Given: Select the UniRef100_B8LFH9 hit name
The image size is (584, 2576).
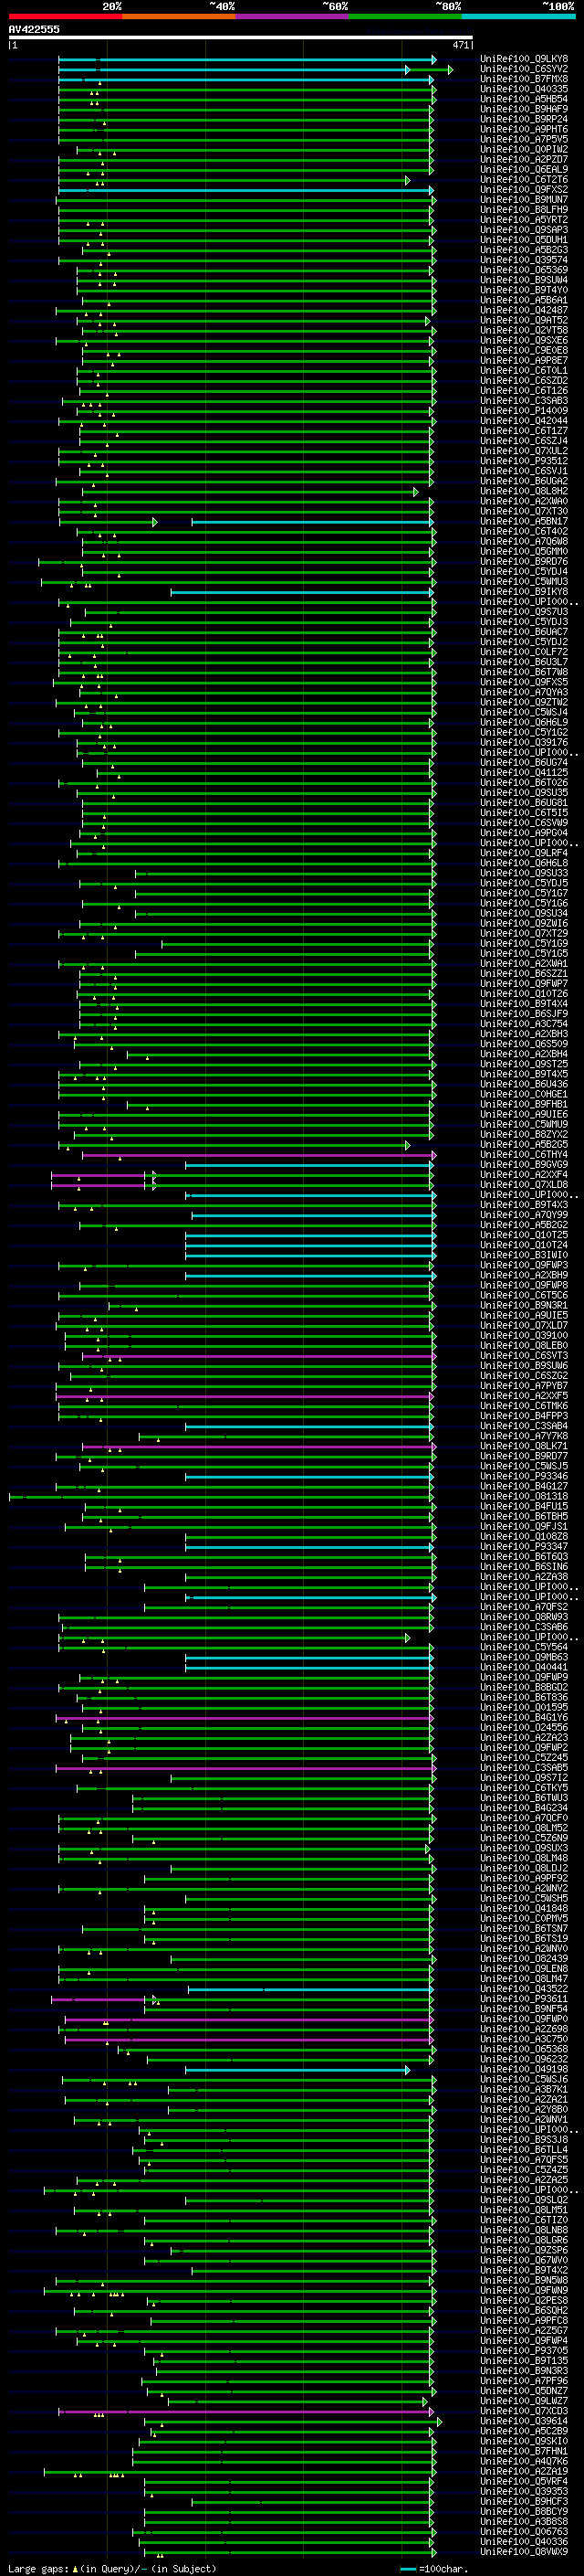Looking at the screenshot, I should click(524, 210).
